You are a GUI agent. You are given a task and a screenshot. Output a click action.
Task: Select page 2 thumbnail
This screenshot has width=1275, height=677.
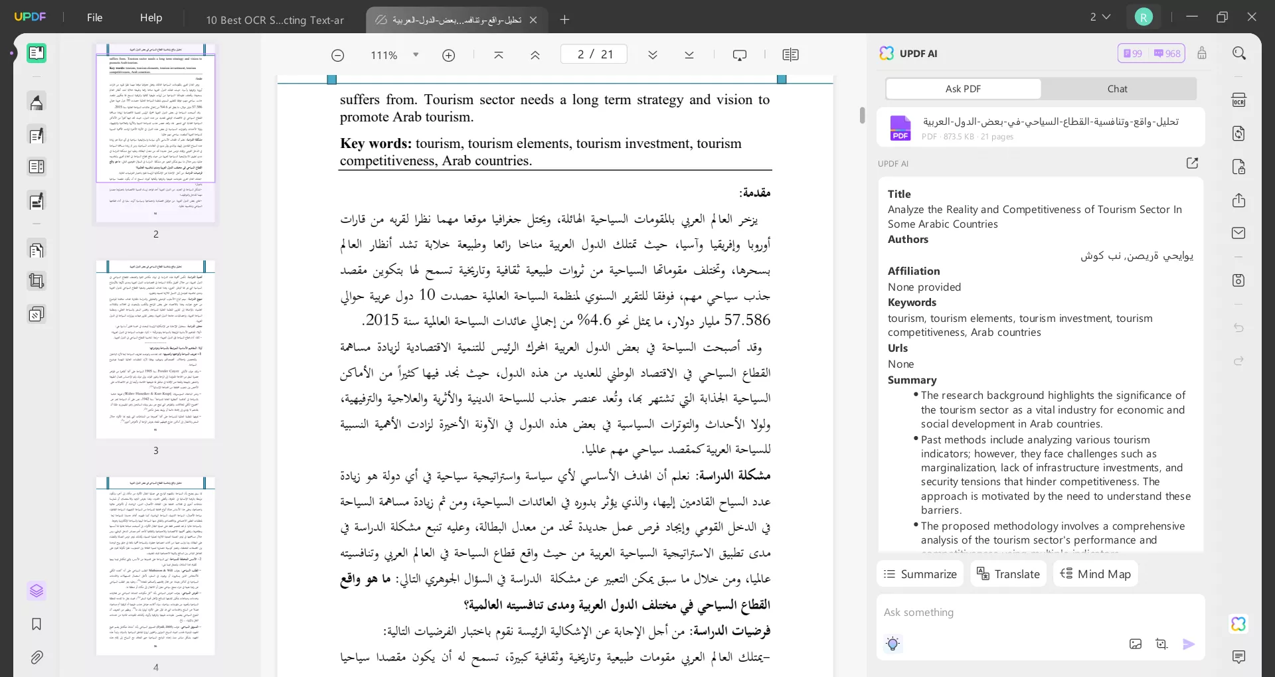155,133
